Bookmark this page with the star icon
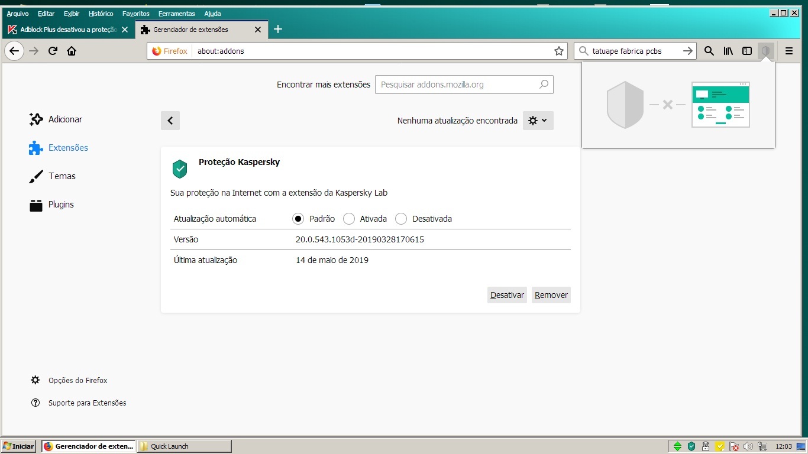This screenshot has width=808, height=454. click(x=558, y=51)
